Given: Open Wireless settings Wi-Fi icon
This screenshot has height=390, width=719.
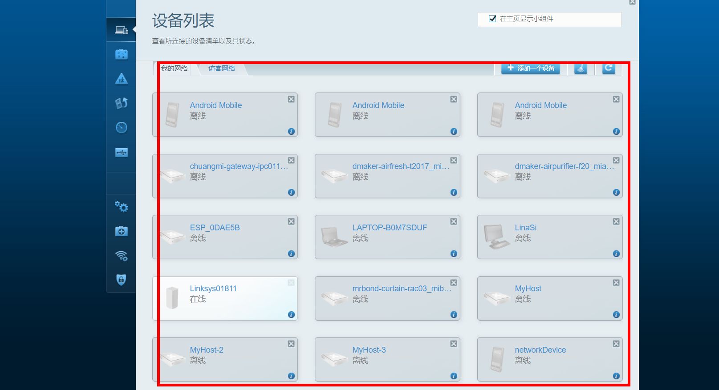Looking at the screenshot, I should pyautogui.click(x=121, y=256).
